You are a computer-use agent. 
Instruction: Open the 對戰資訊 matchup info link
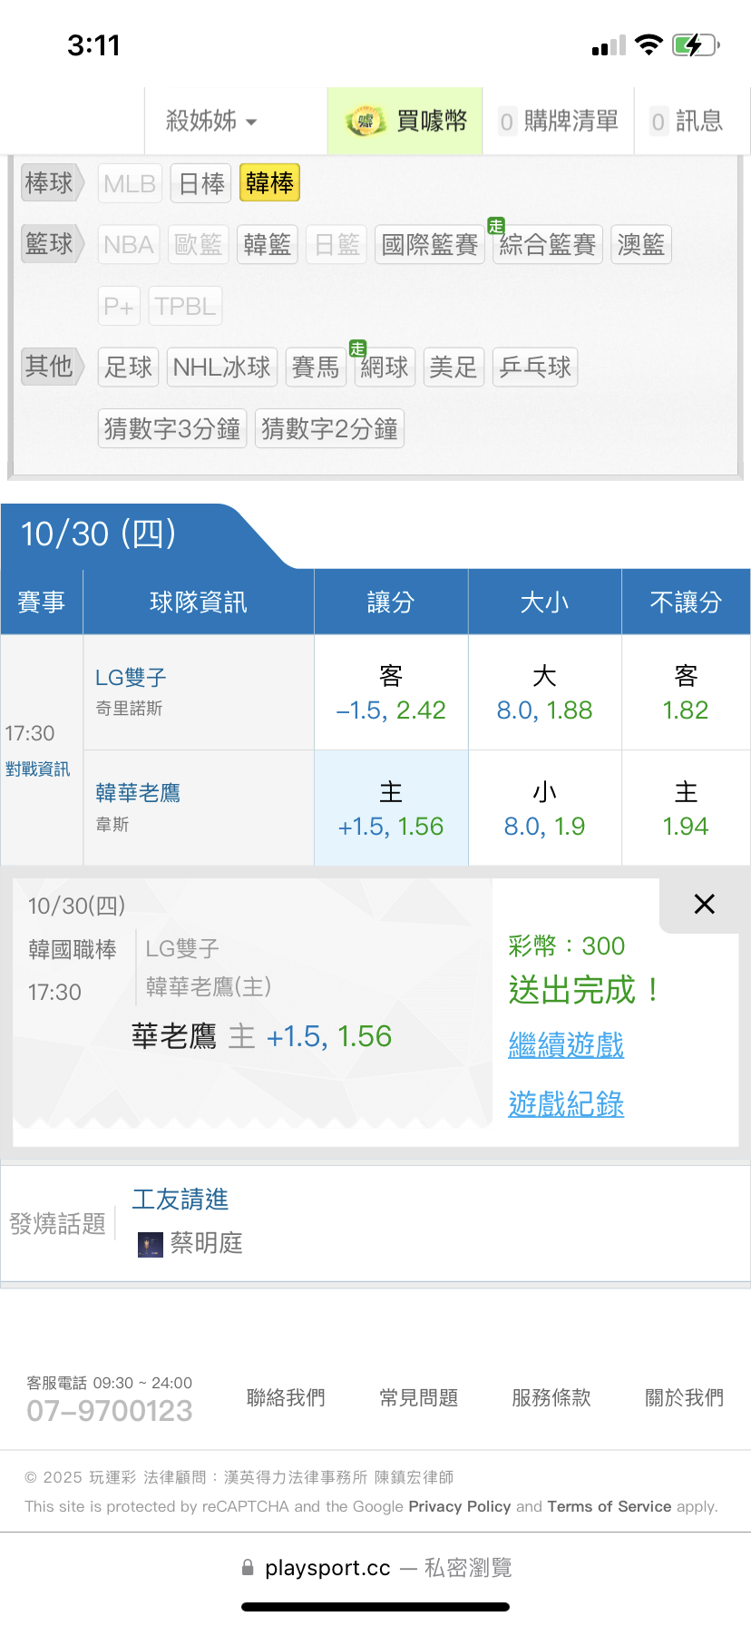coord(37,769)
